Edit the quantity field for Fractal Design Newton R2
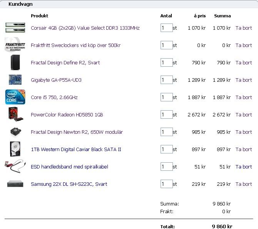The image size is (258, 229). pyautogui.click(x=166, y=132)
